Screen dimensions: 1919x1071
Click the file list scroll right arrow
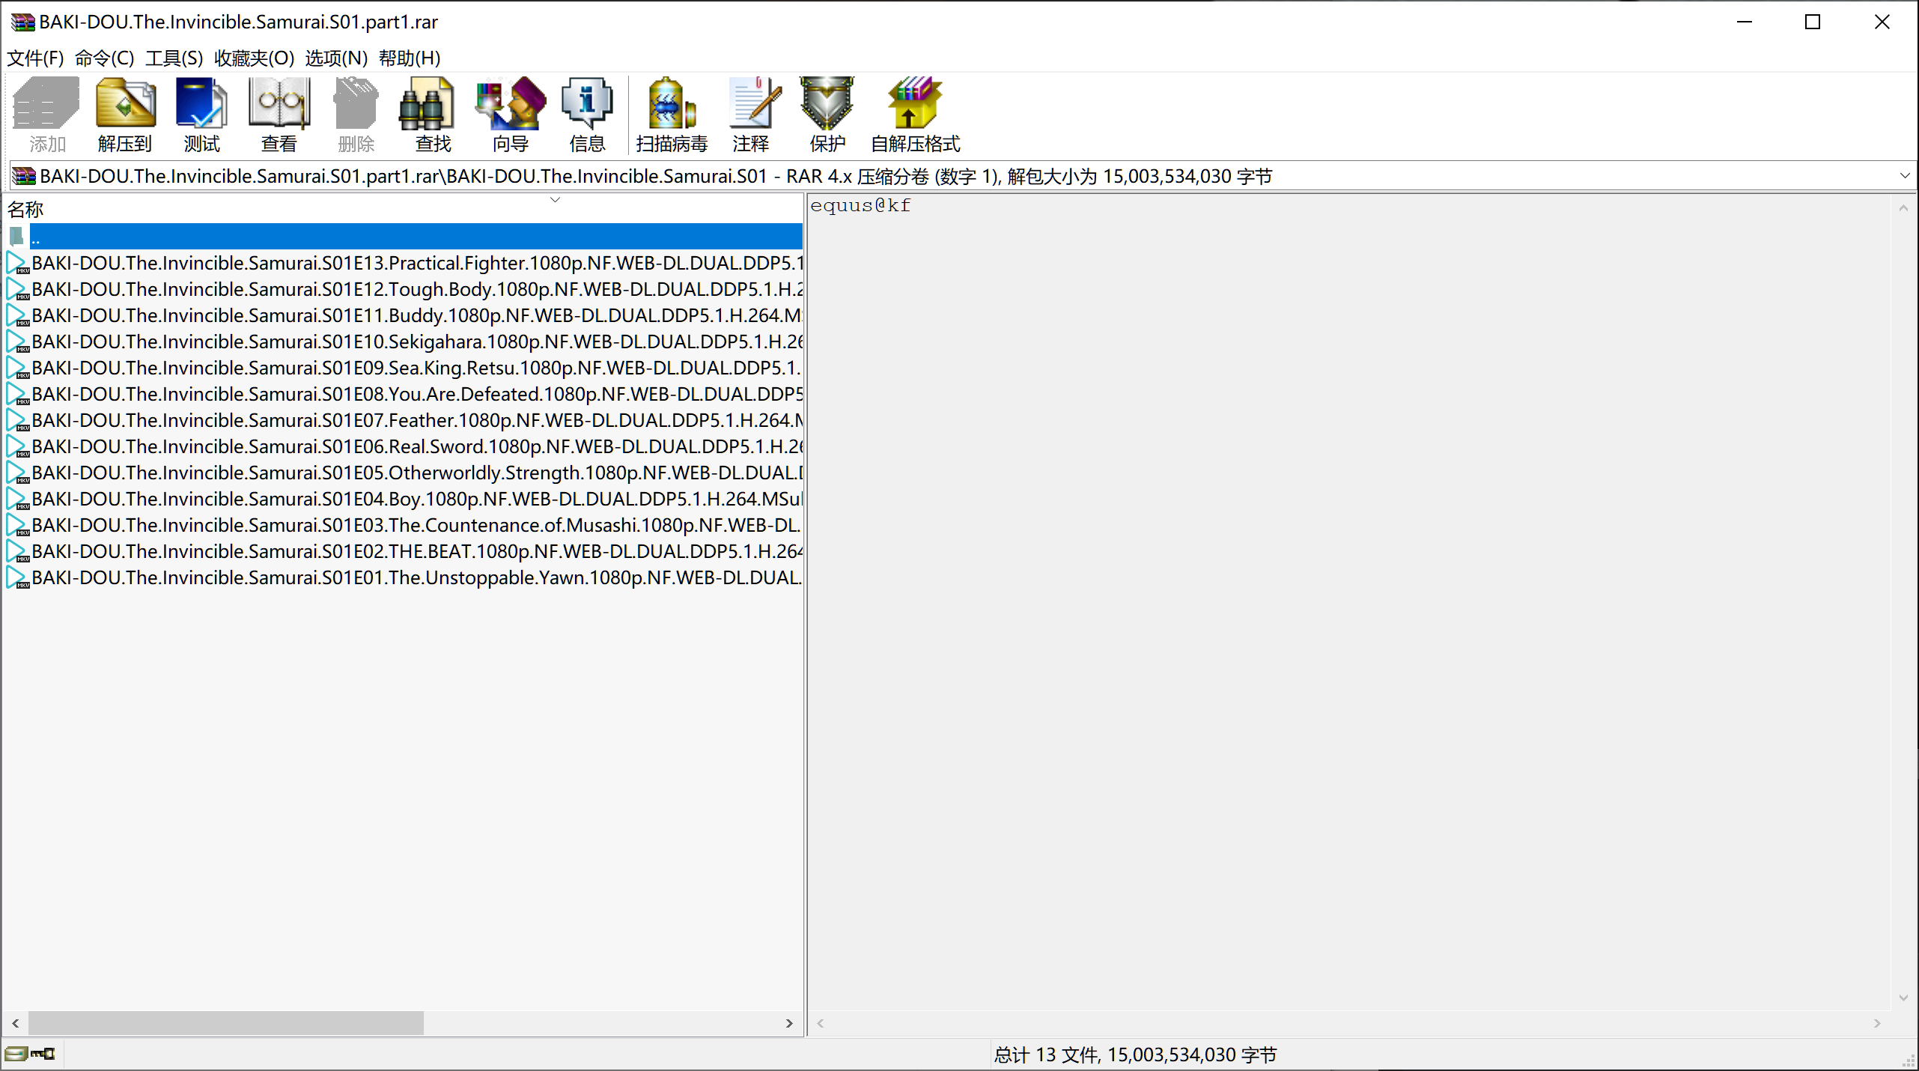(x=788, y=1022)
